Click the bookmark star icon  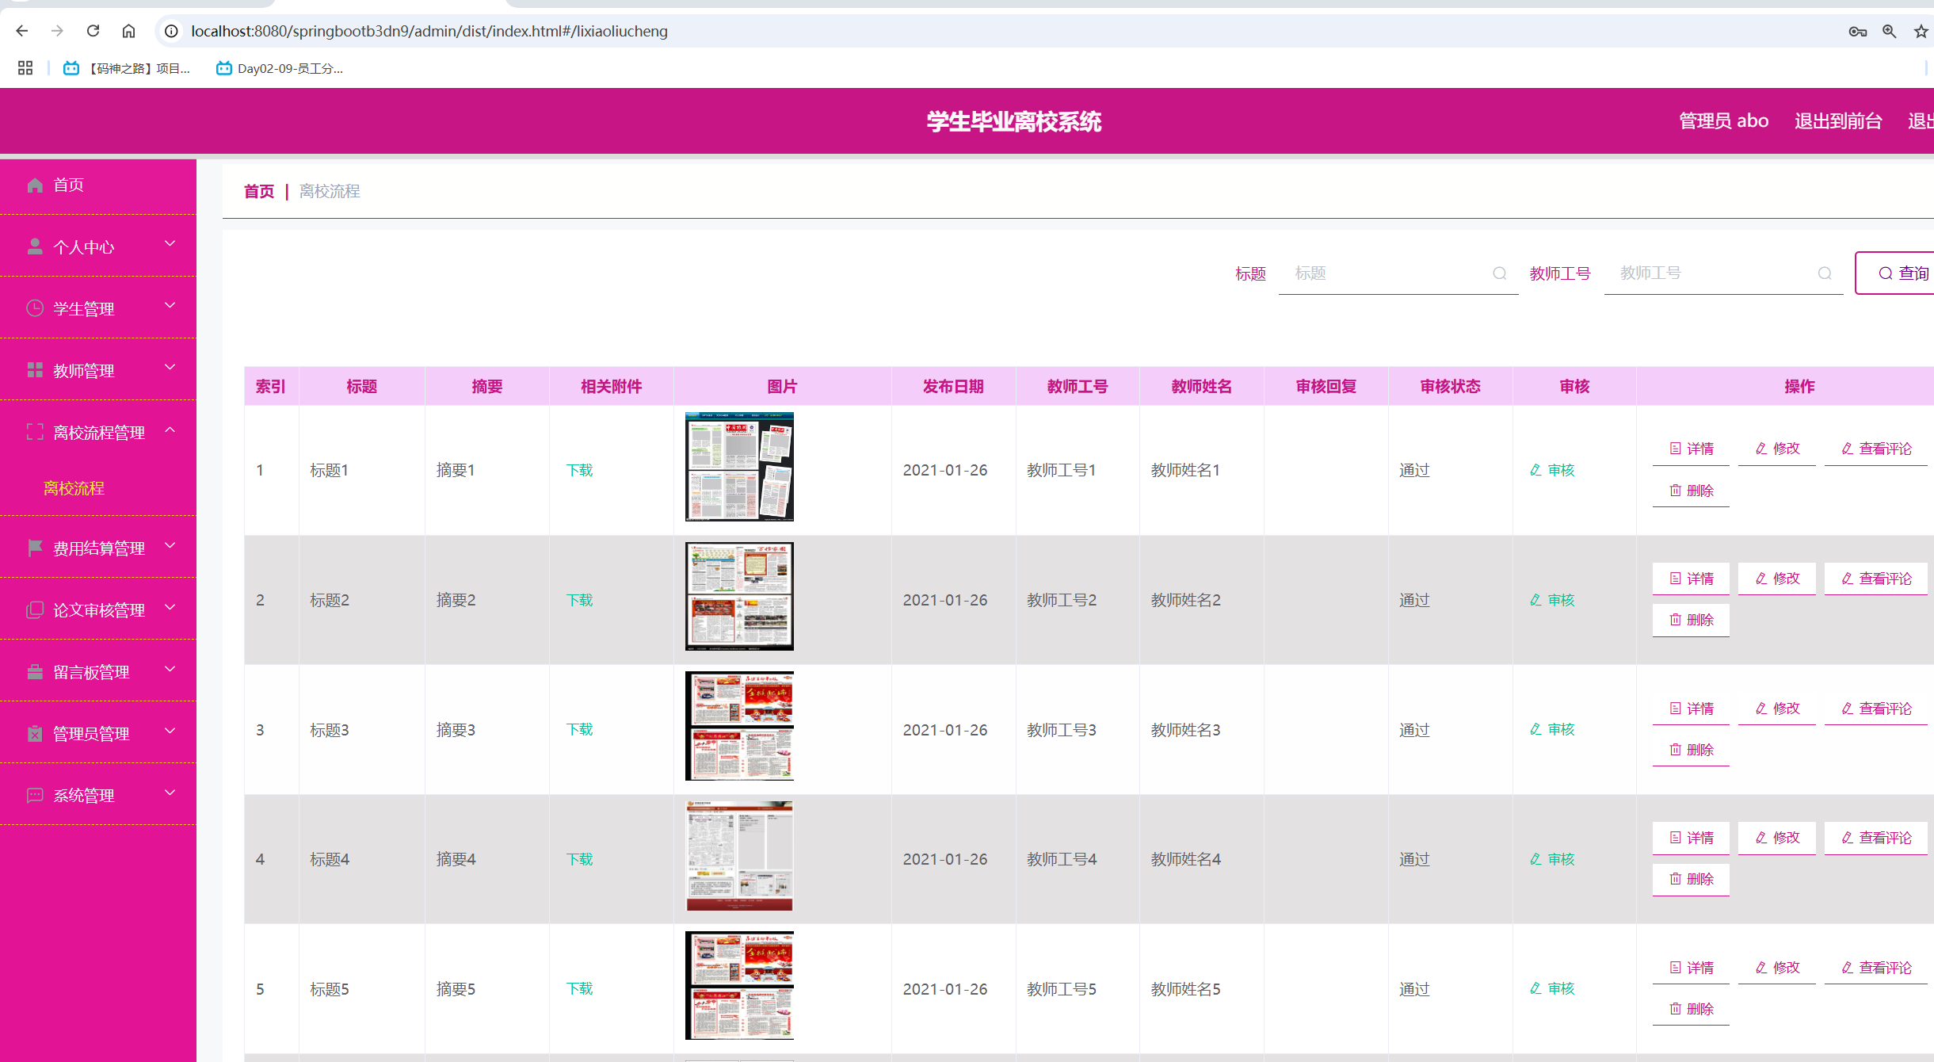1921,31
